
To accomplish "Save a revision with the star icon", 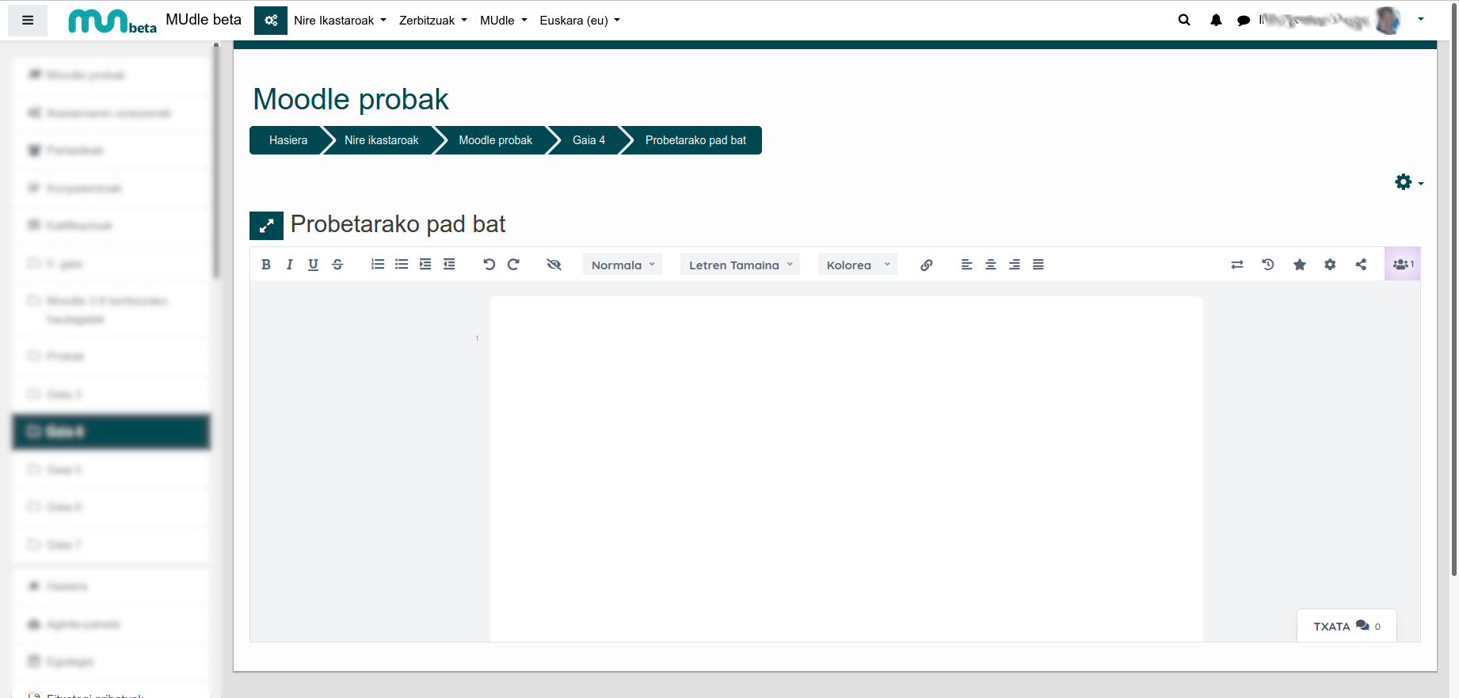I will tap(1300, 265).
